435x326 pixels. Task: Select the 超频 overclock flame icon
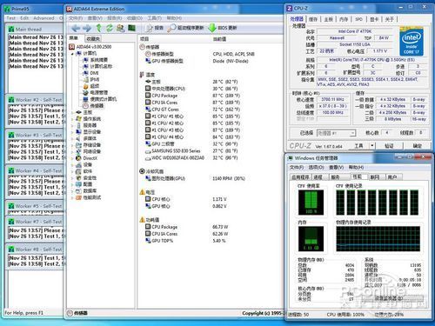85,86
